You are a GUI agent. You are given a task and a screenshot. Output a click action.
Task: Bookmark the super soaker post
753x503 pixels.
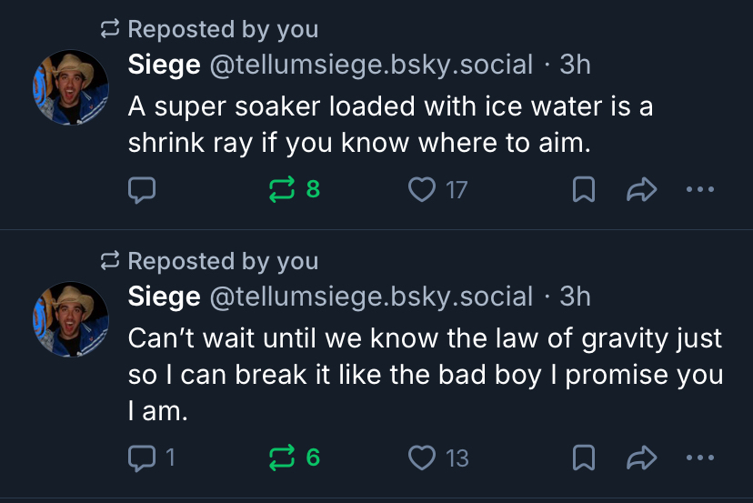pos(586,189)
